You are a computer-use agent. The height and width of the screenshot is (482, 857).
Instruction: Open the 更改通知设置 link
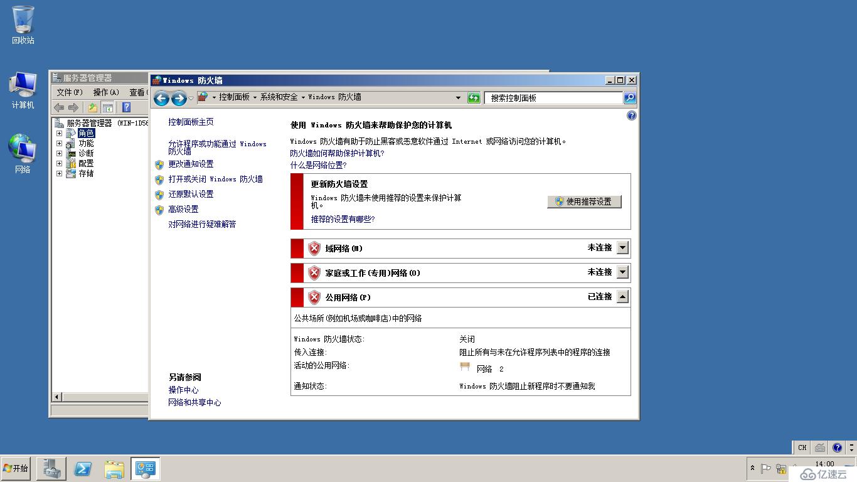(x=191, y=164)
